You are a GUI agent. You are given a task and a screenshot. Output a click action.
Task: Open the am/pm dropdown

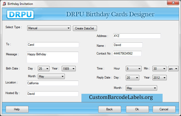[173, 69]
